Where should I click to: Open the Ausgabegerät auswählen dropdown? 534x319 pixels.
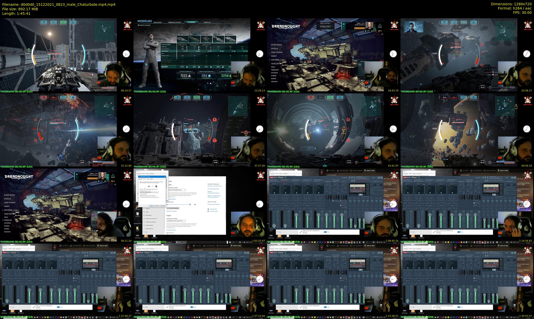(x=177, y=190)
